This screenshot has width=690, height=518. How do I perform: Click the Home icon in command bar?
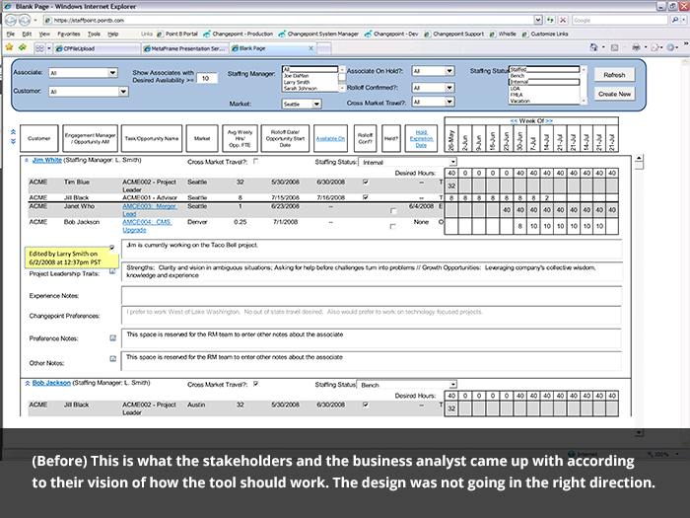594,47
